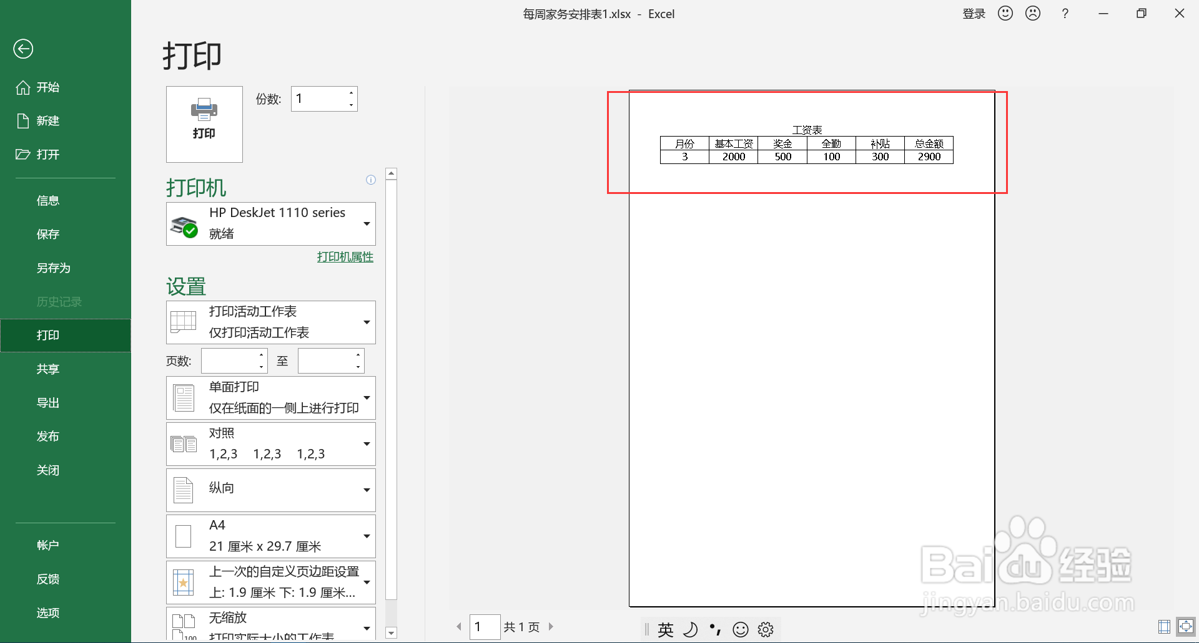1199x643 pixels.
Task: Expand the 单面打印 dropdown
Action: (x=271, y=398)
